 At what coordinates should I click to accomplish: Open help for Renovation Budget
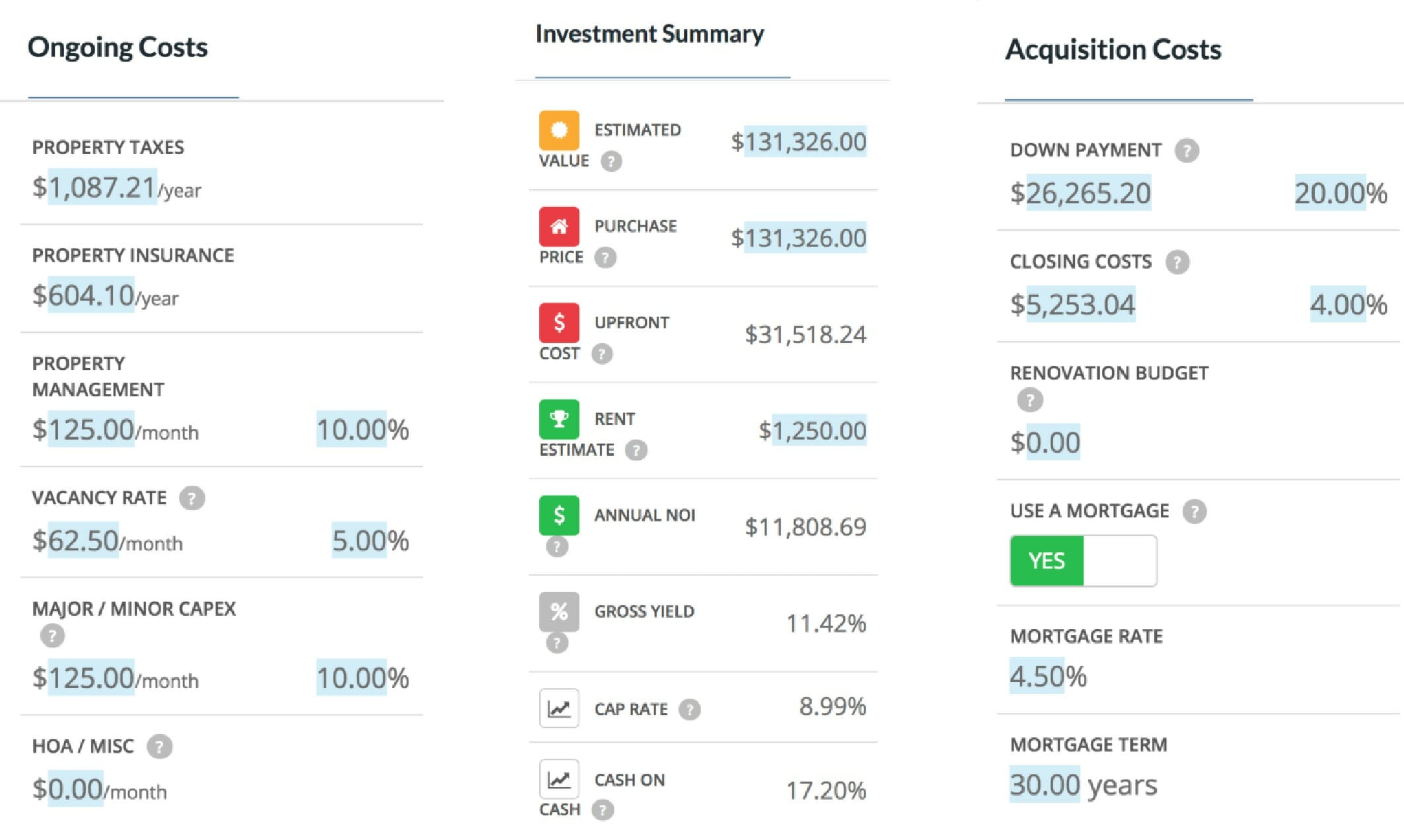[1029, 400]
